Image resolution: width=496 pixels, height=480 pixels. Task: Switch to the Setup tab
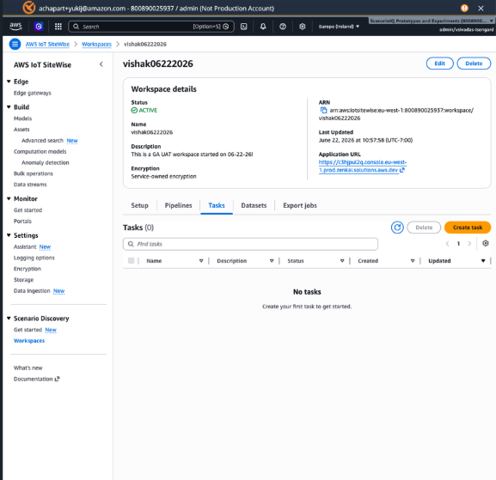pos(139,205)
